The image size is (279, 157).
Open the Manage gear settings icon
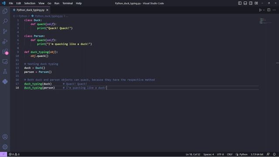point(5,147)
